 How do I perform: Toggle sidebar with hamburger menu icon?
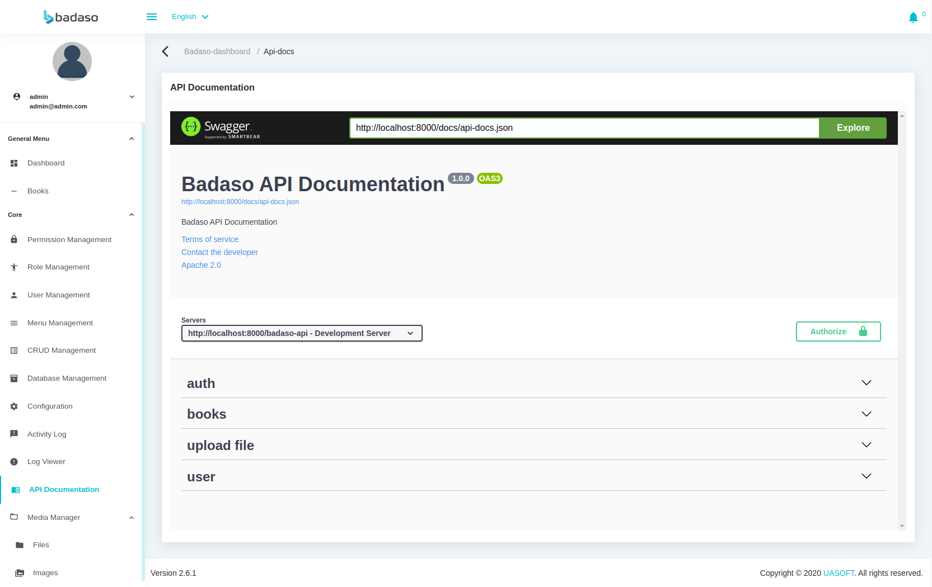click(152, 17)
